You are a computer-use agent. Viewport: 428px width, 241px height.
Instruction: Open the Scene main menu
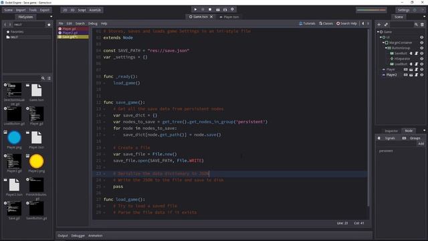[8, 10]
